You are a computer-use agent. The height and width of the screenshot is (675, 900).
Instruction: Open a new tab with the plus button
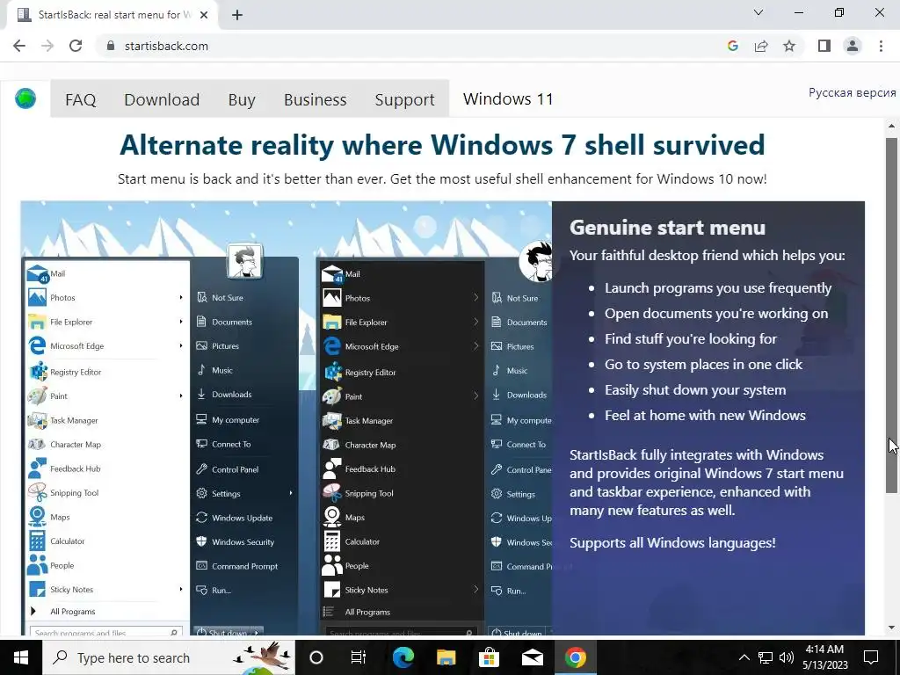pos(237,15)
